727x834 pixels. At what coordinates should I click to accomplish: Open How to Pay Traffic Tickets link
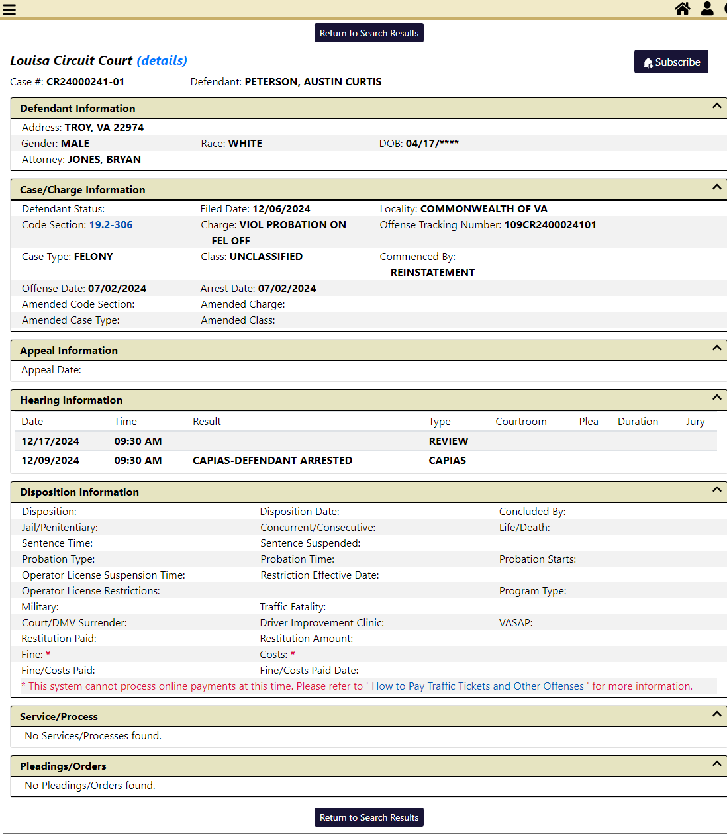(x=478, y=686)
